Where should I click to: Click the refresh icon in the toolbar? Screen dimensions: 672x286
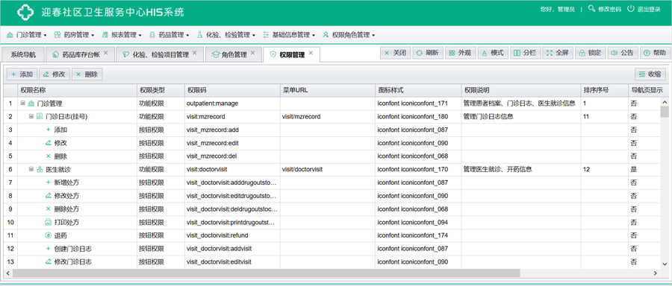(419, 53)
